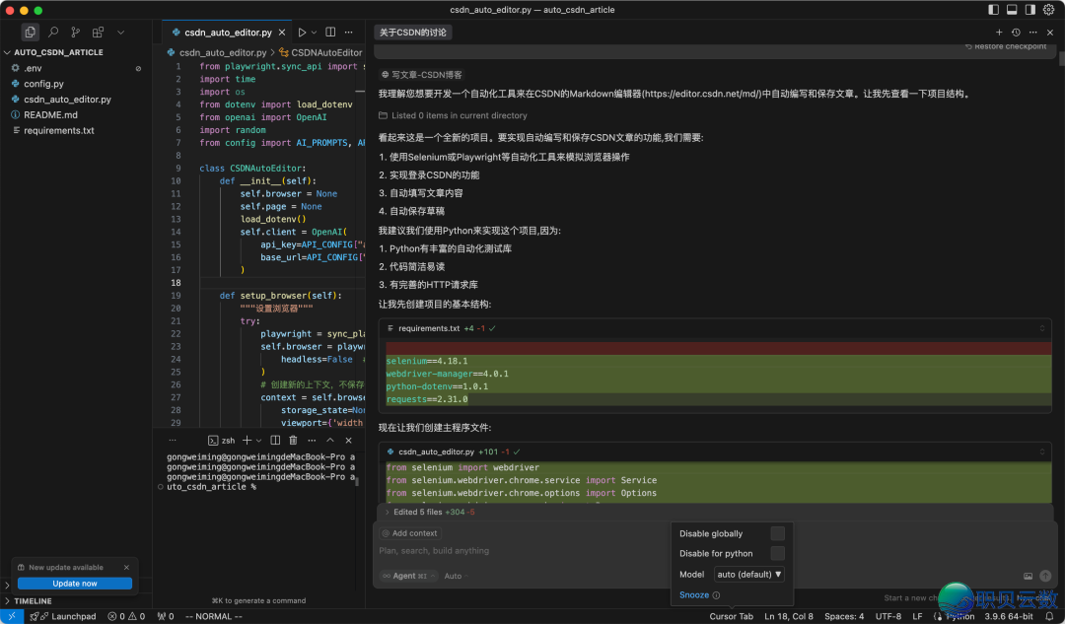
Task: Start a new chat with plus icon
Action: 999,33
